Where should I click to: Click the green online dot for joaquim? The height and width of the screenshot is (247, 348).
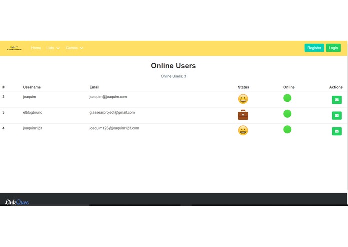287,98
